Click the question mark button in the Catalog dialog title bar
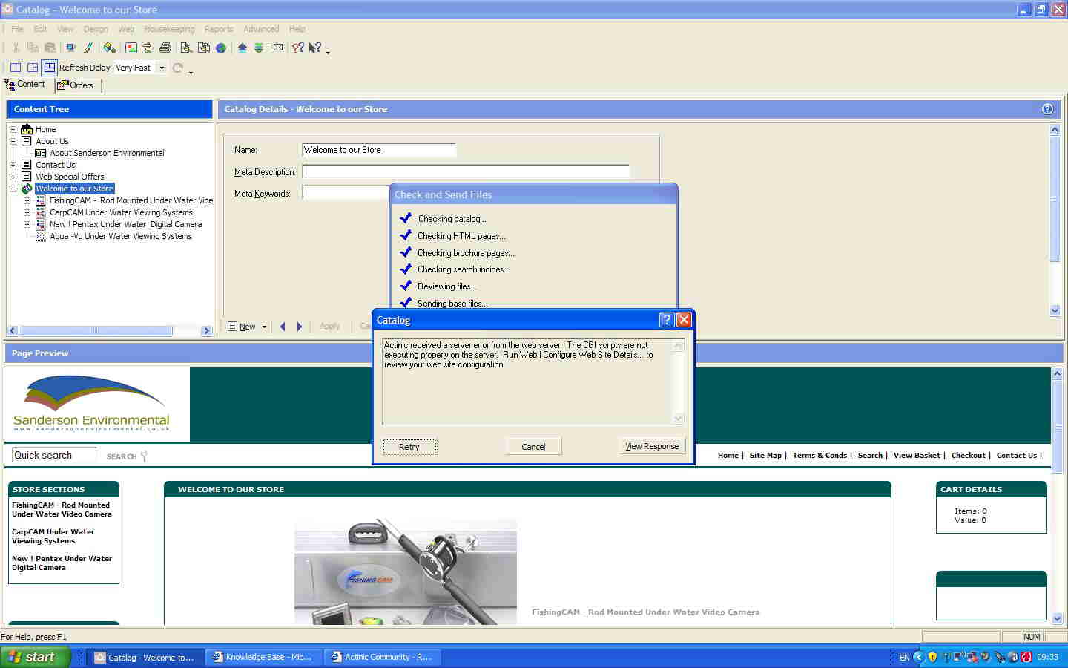Screen dimensions: 1068x668 [666, 320]
